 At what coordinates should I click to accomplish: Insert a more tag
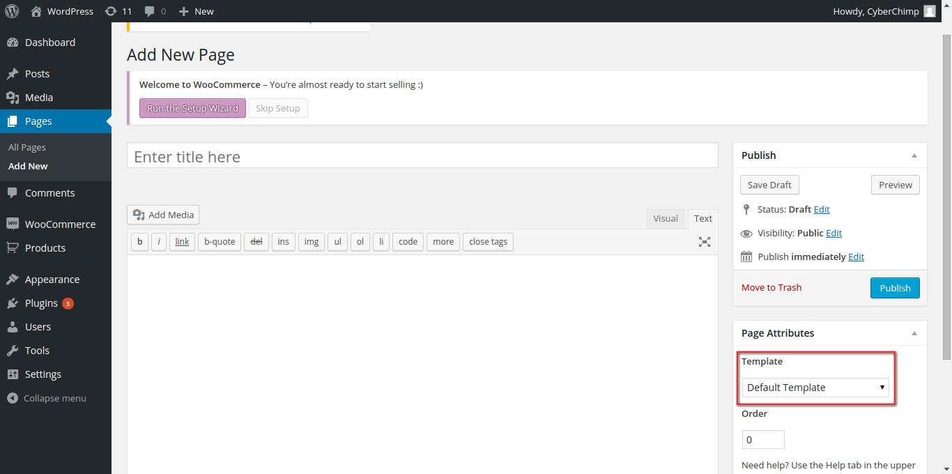[x=443, y=242]
